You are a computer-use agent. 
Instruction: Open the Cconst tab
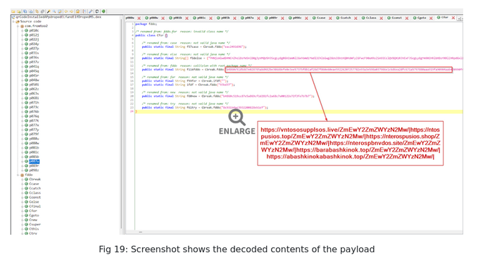[x=395, y=18]
